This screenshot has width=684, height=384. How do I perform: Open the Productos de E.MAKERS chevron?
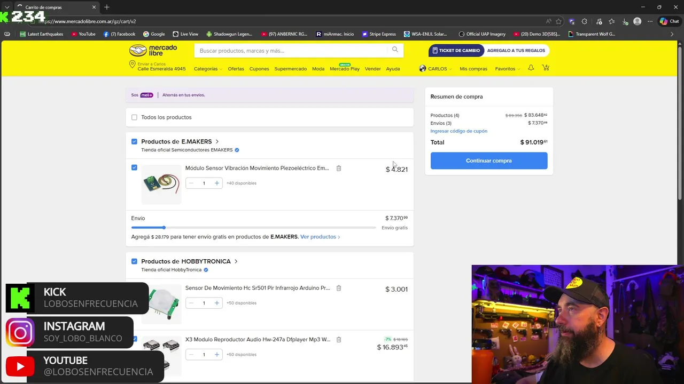point(217,141)
